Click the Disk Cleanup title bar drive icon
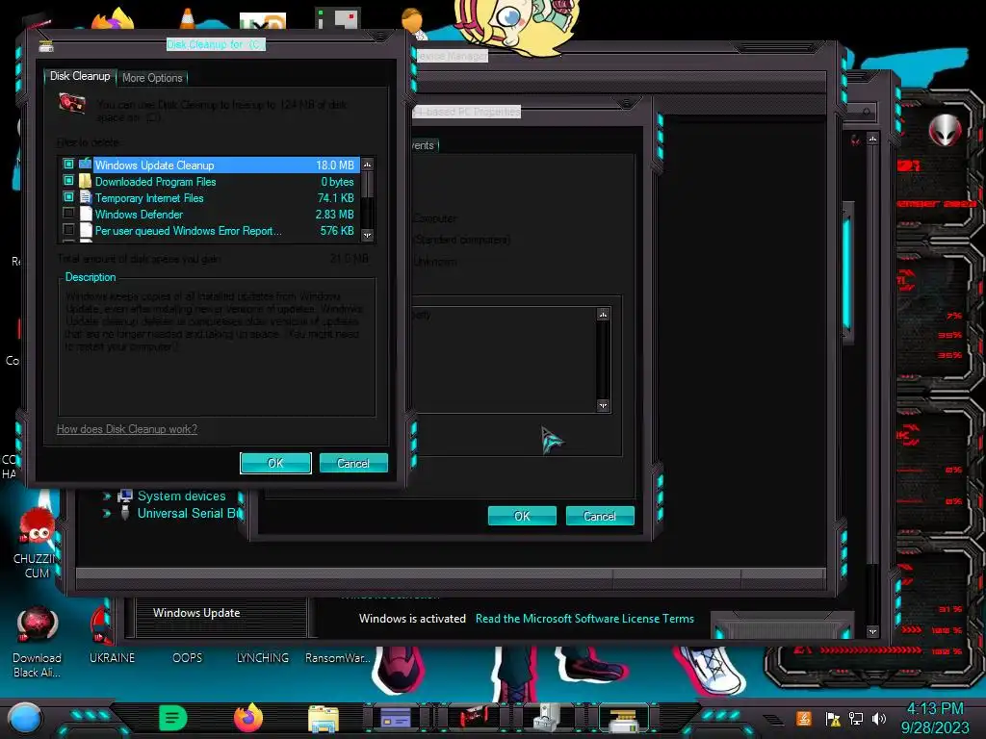Image resolution: width=986 pixels, height=739 pixels. pyautogui.click(x=46, y=45)
